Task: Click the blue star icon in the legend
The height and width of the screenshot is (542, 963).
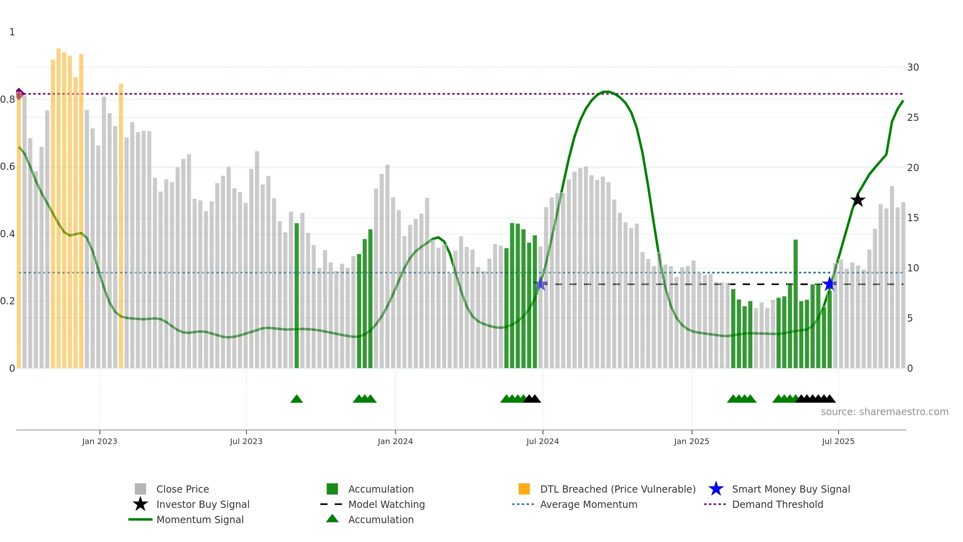Action: [716, 489]
